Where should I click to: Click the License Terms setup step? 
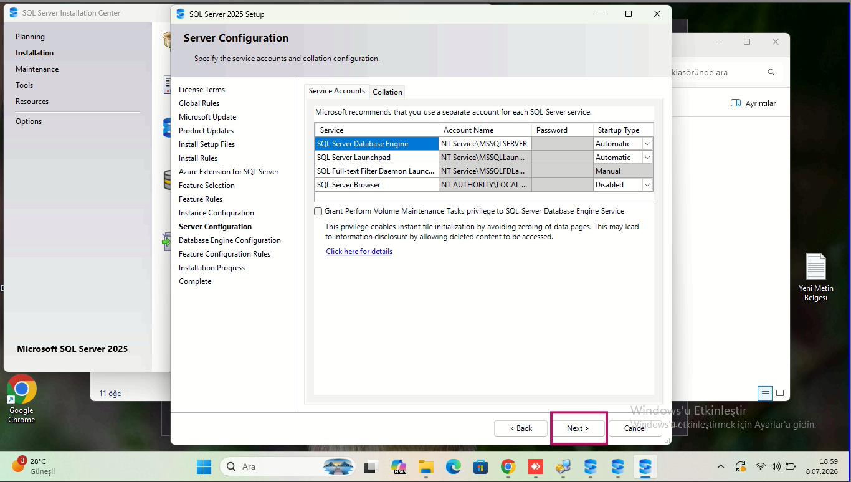(202, 90)
